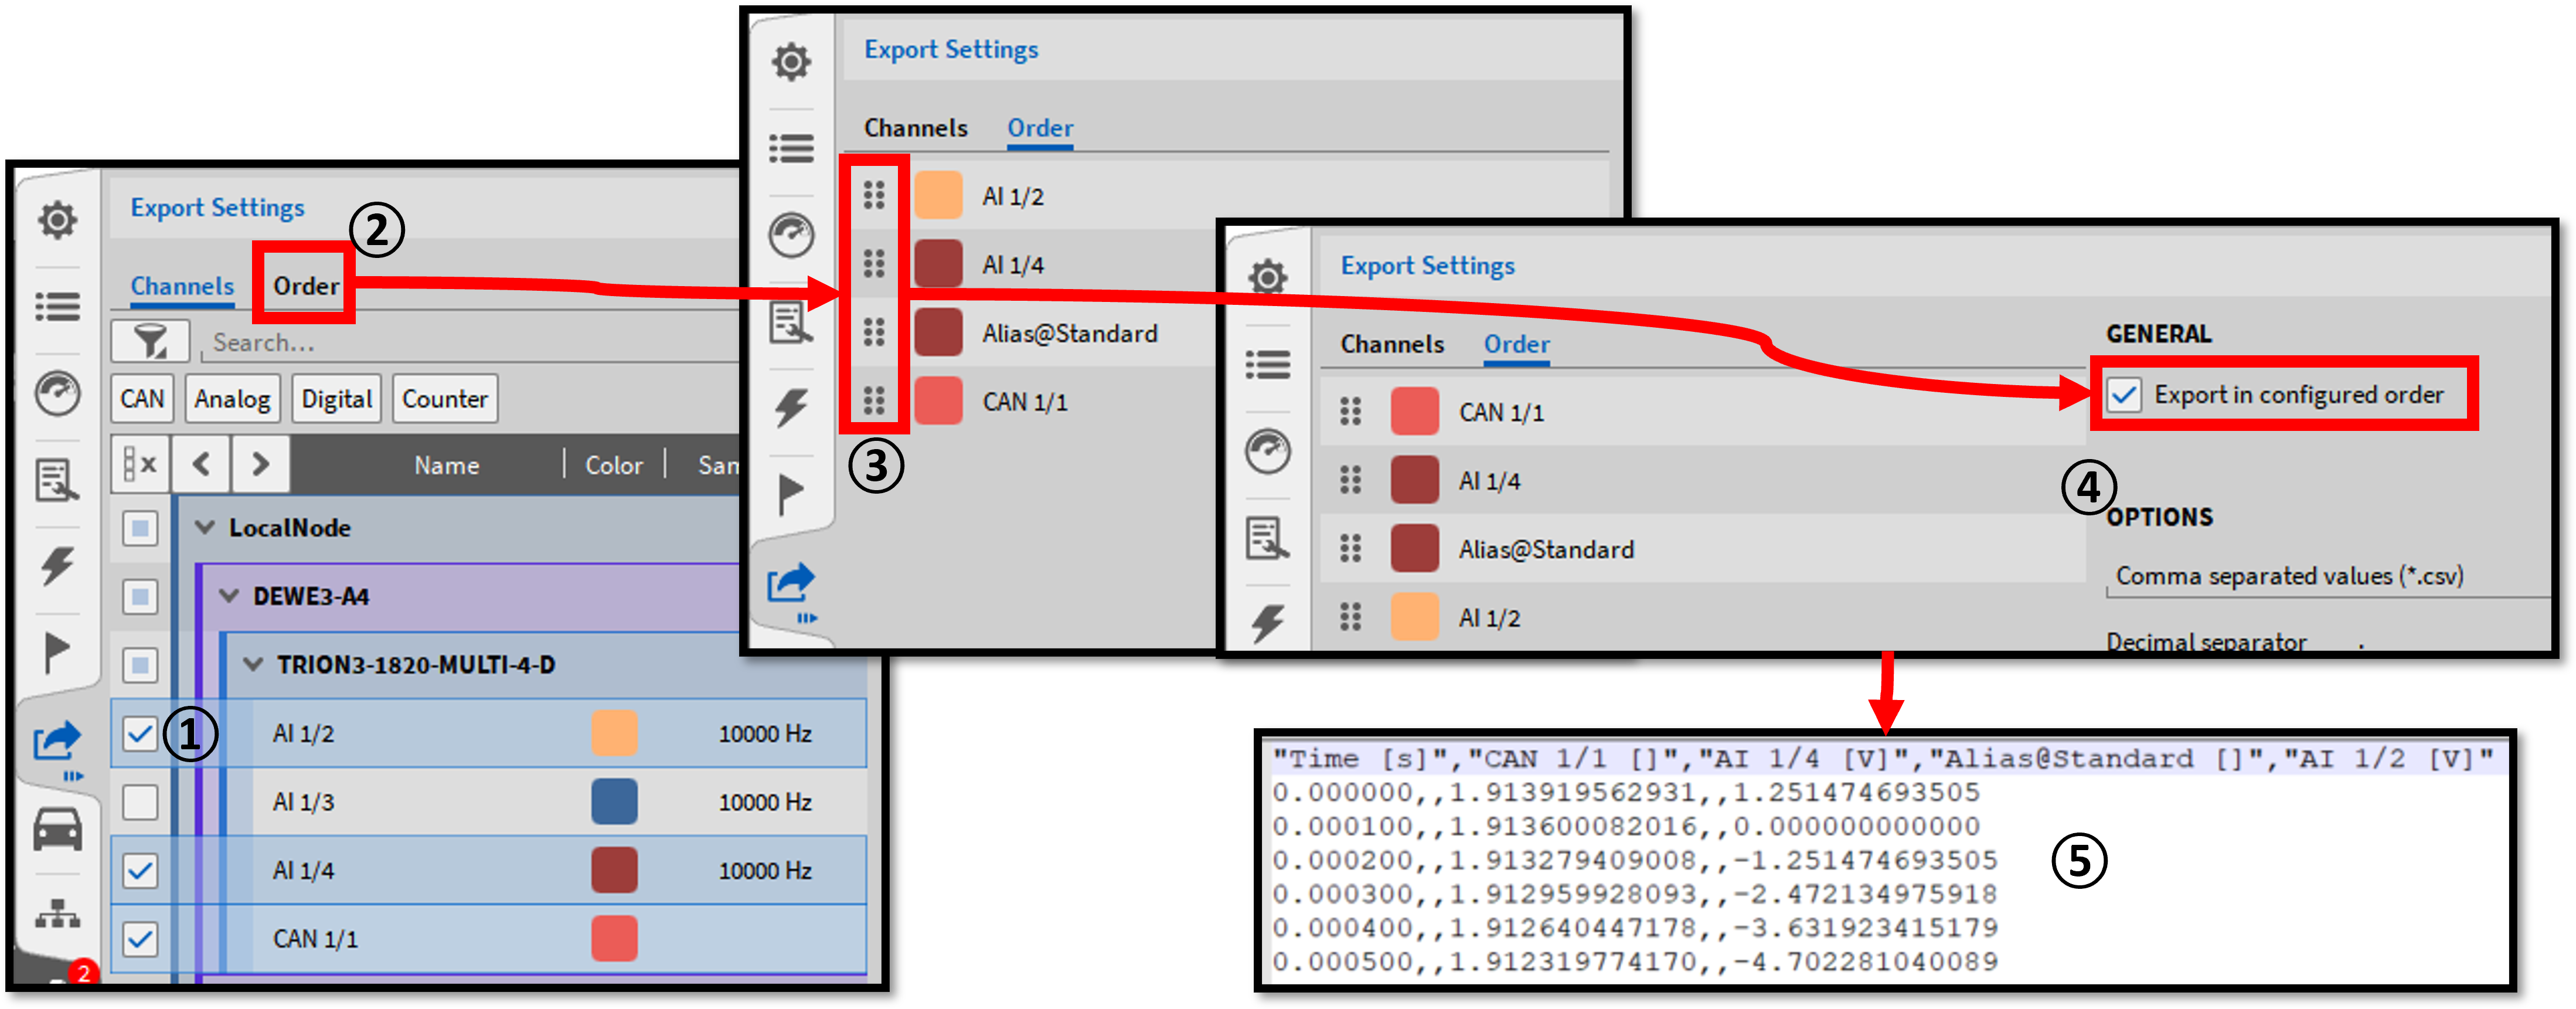The image size is (2576, 1009).
Task: Collapse the LocalNode tree node
Action: 205,527
